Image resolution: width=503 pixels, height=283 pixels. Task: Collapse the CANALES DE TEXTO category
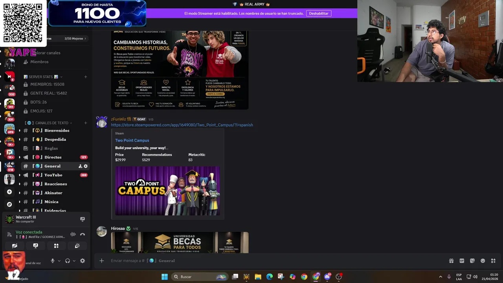49,123
